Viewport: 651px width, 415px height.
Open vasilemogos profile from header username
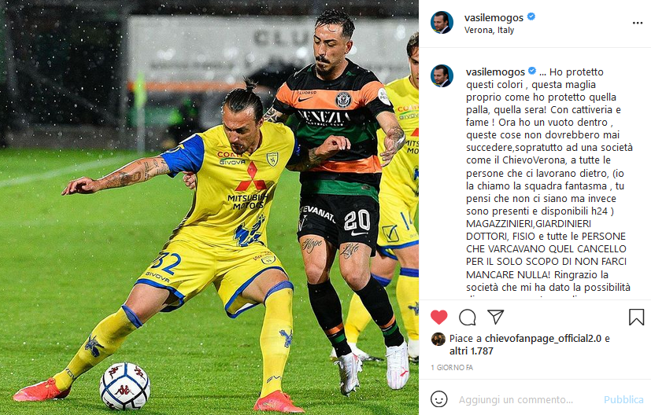pyautogui.click(x=494, y=17)
